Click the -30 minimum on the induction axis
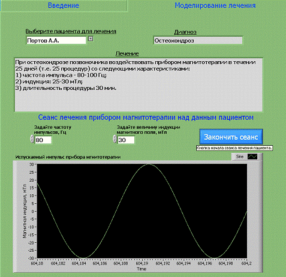The height and width of the screenshot is (277, 286). (31, 258)
